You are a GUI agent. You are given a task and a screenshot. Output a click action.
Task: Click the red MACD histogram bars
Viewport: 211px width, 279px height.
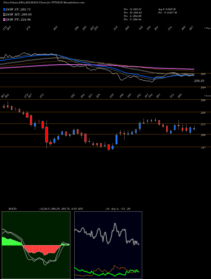point(42,250)
